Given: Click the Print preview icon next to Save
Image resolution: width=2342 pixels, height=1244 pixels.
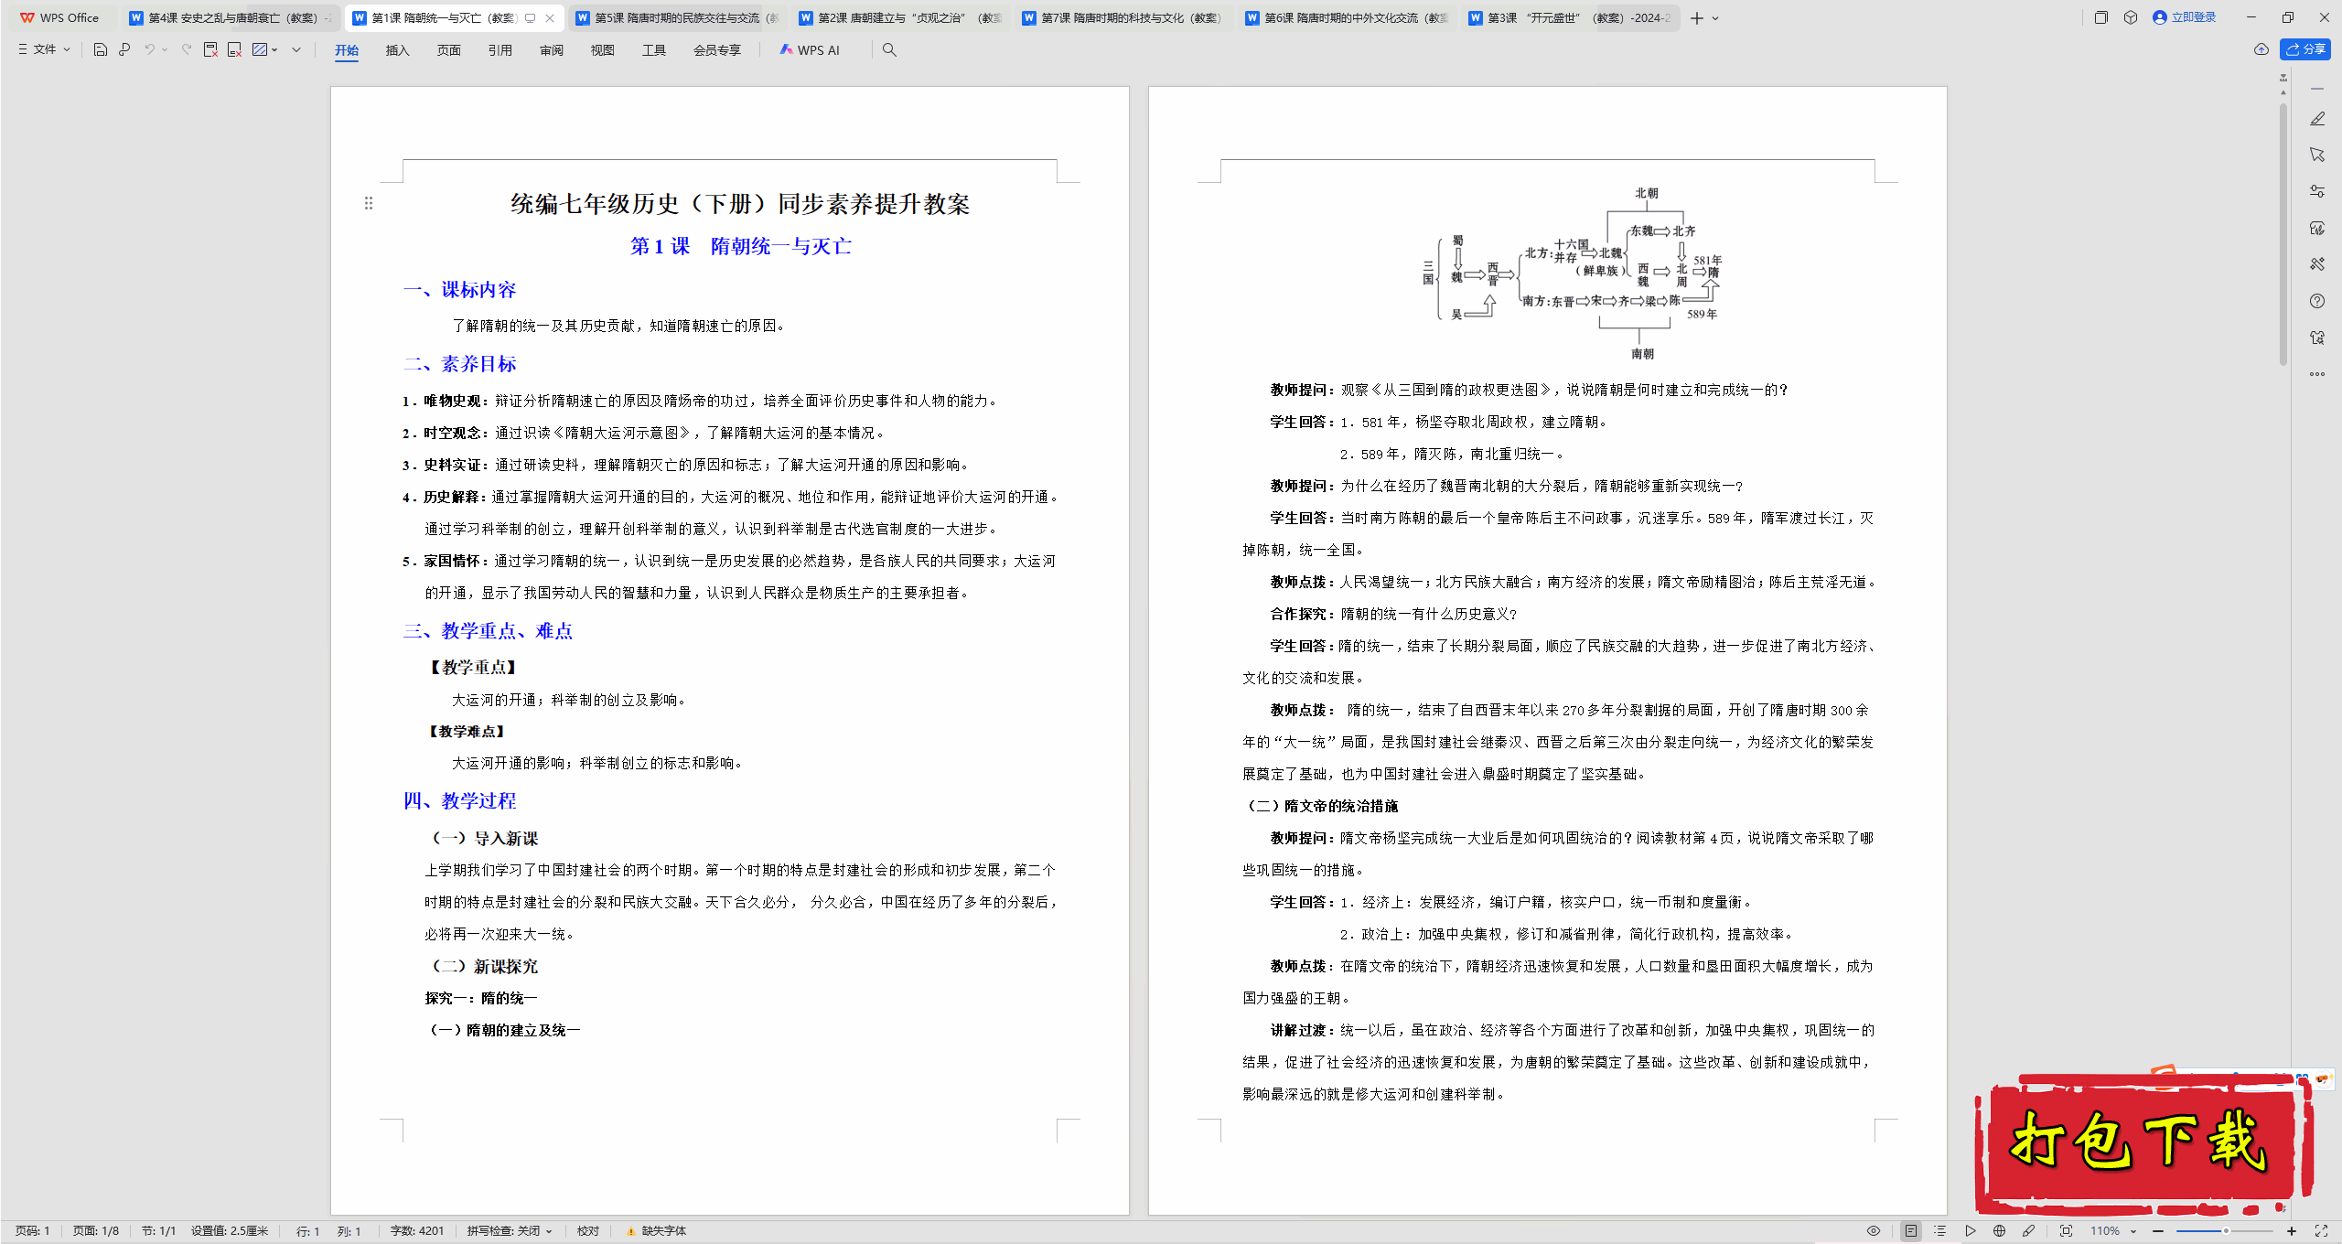Looking at the screenshot, I should click(x=125, y=49).
